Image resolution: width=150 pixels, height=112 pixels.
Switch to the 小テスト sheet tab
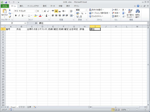tap(22, 107)
